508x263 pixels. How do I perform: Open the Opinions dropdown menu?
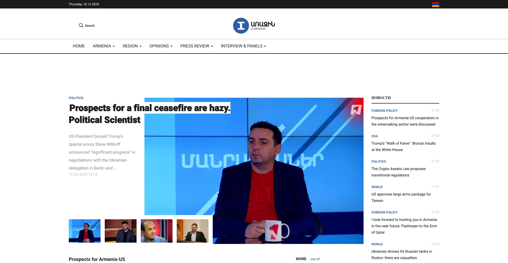161,46
